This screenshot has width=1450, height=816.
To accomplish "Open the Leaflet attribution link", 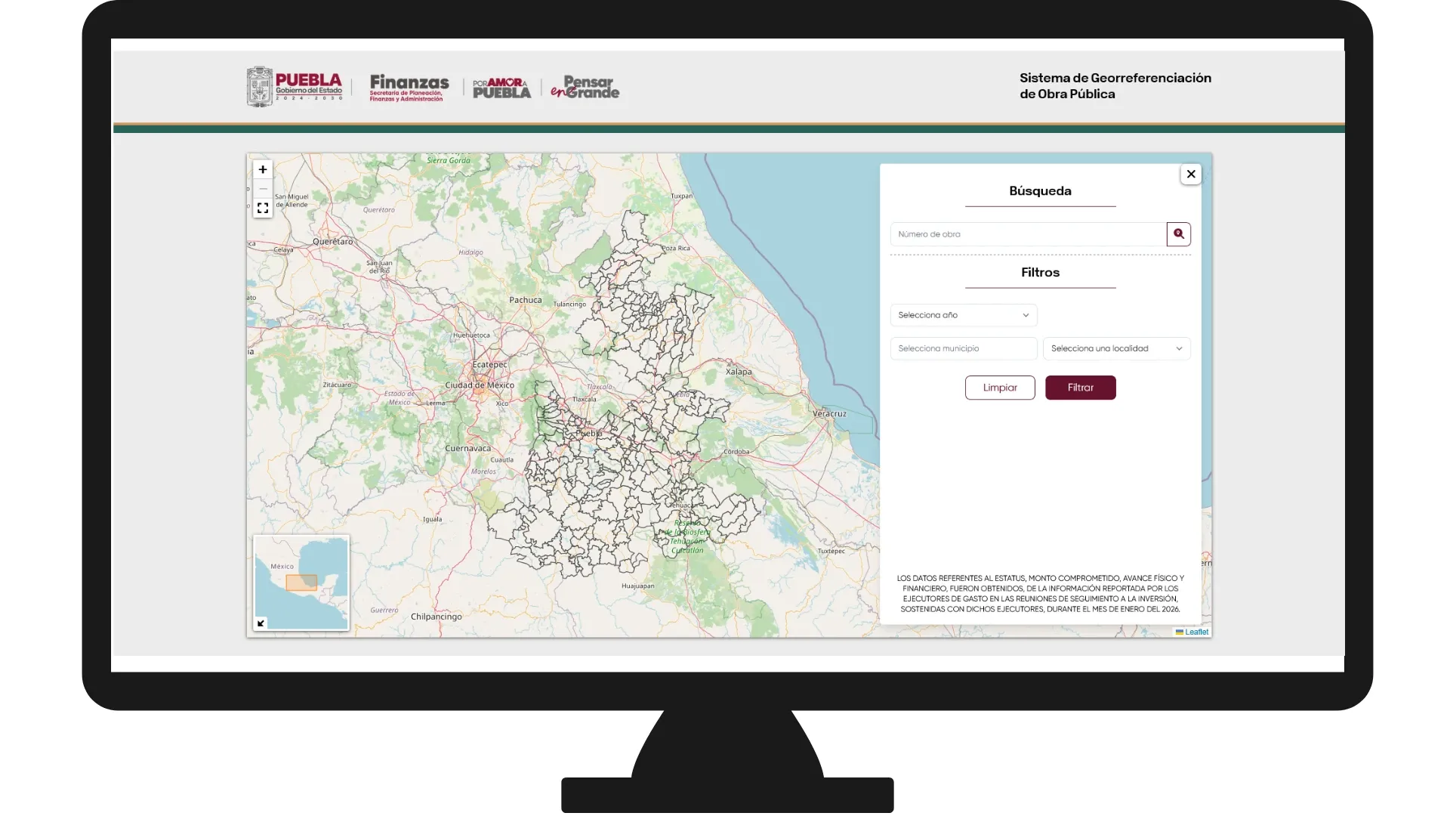I will [1196, 632].
